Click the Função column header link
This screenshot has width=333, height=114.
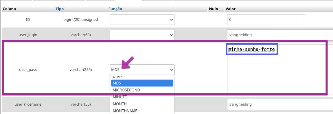pyautogui.click(x=115, y=9)
